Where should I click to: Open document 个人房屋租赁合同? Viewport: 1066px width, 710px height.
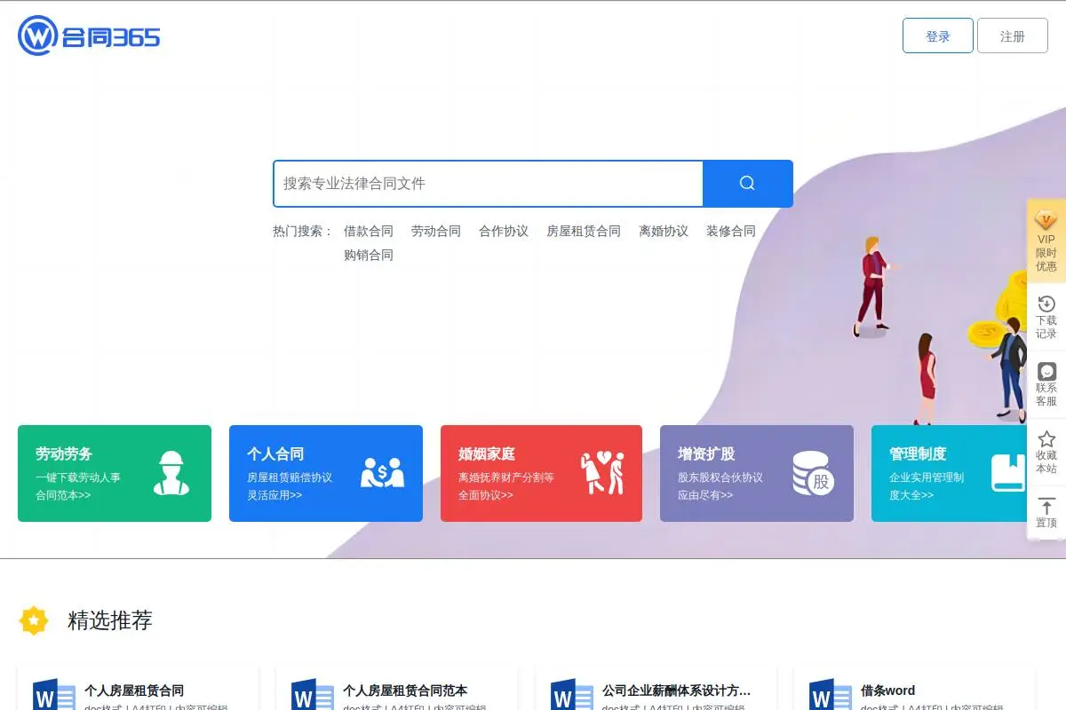pyautogui.click(x=134, y=690)
